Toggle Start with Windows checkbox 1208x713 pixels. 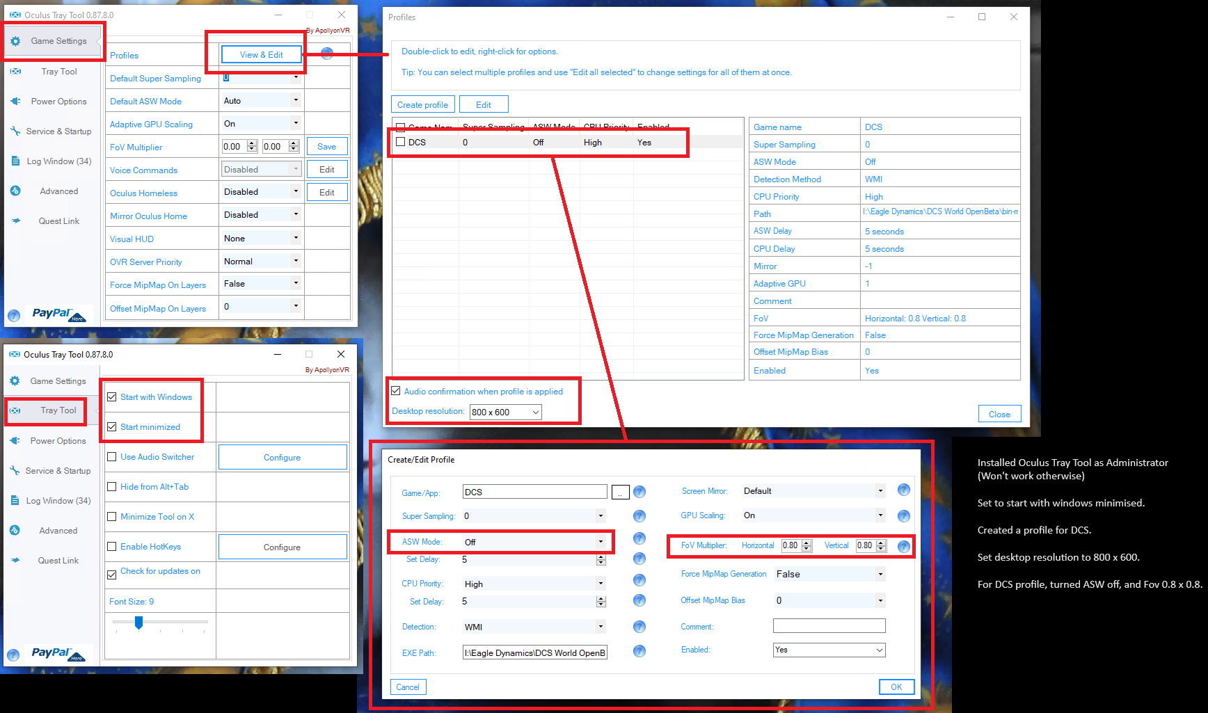(x=111, y=397)
